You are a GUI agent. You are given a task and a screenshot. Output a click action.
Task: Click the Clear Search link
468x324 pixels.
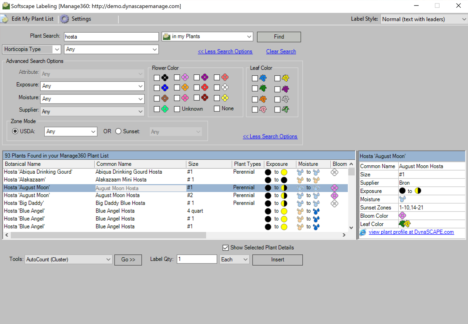click(x=281, y=51)
